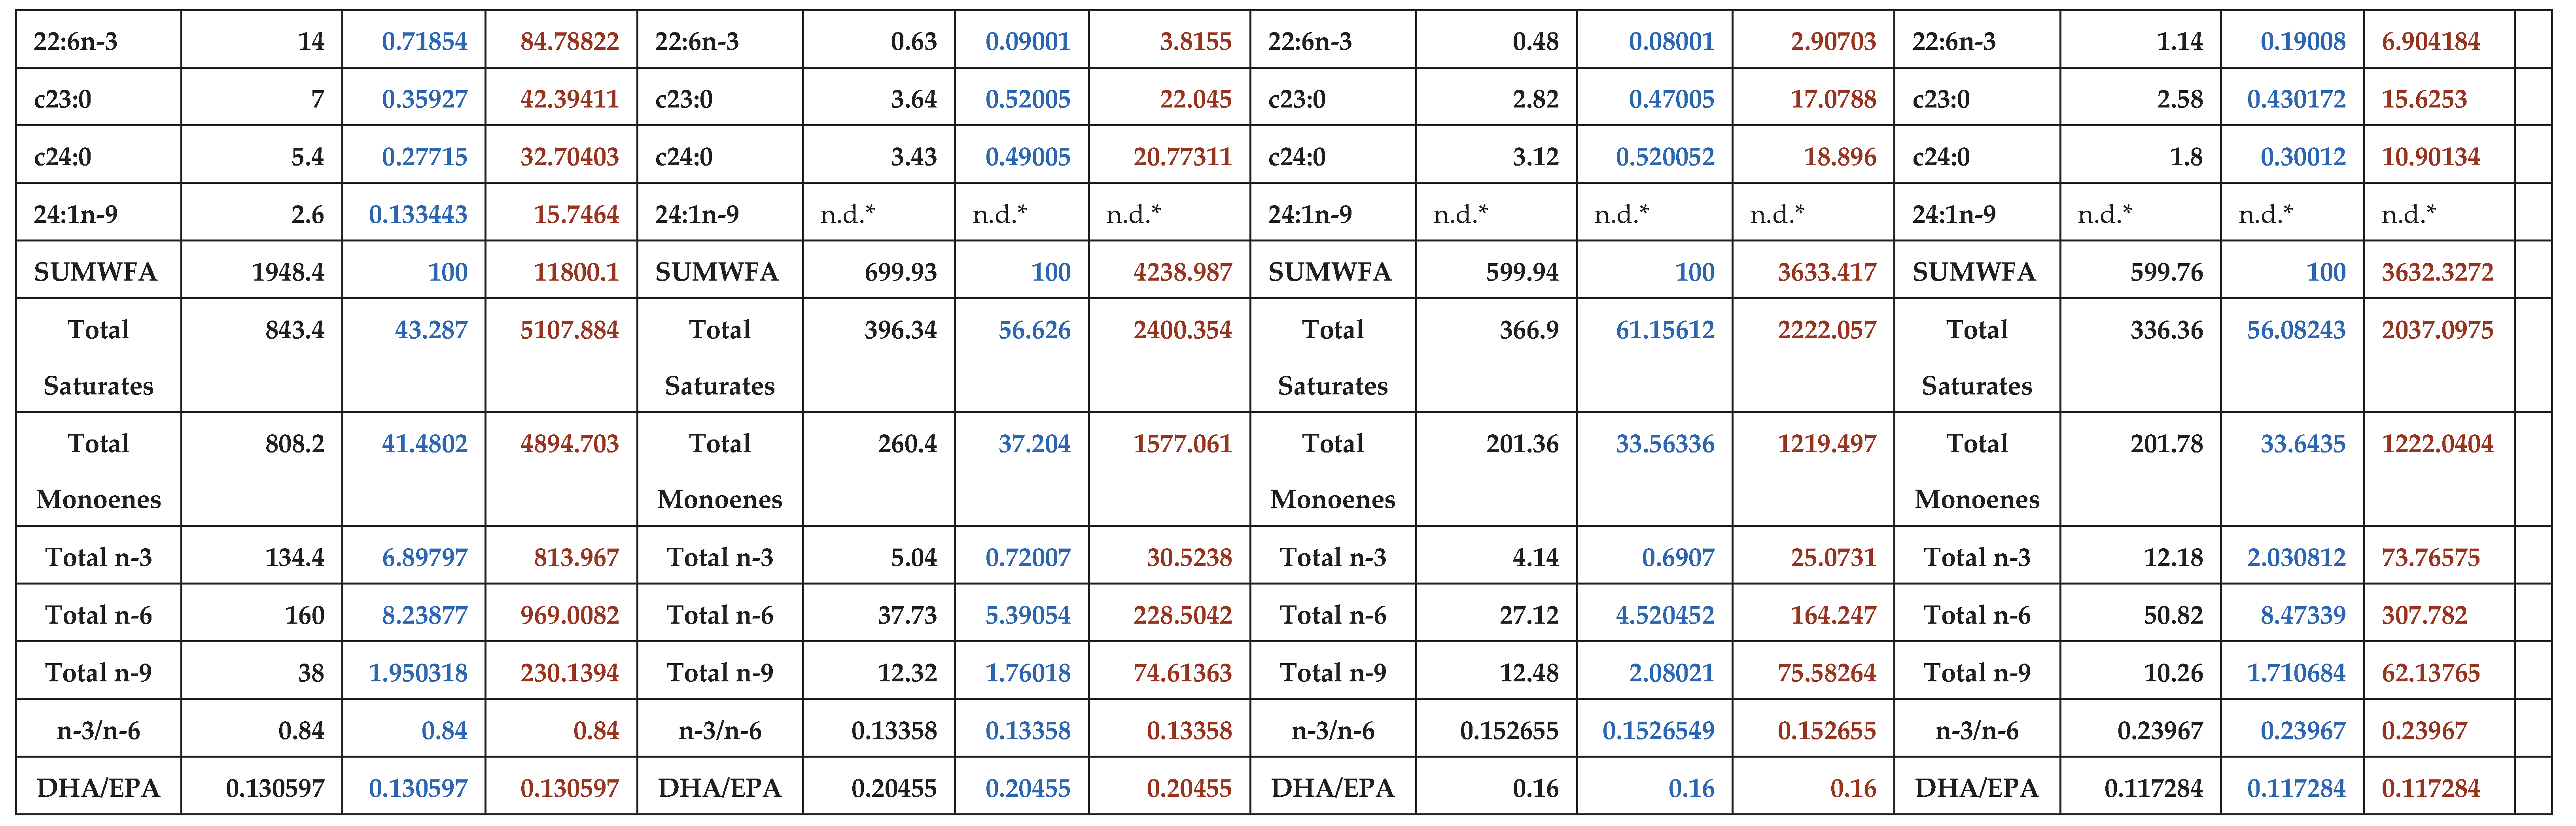
Task: Click the blue value 0.133443
Action: click(418, 215)
